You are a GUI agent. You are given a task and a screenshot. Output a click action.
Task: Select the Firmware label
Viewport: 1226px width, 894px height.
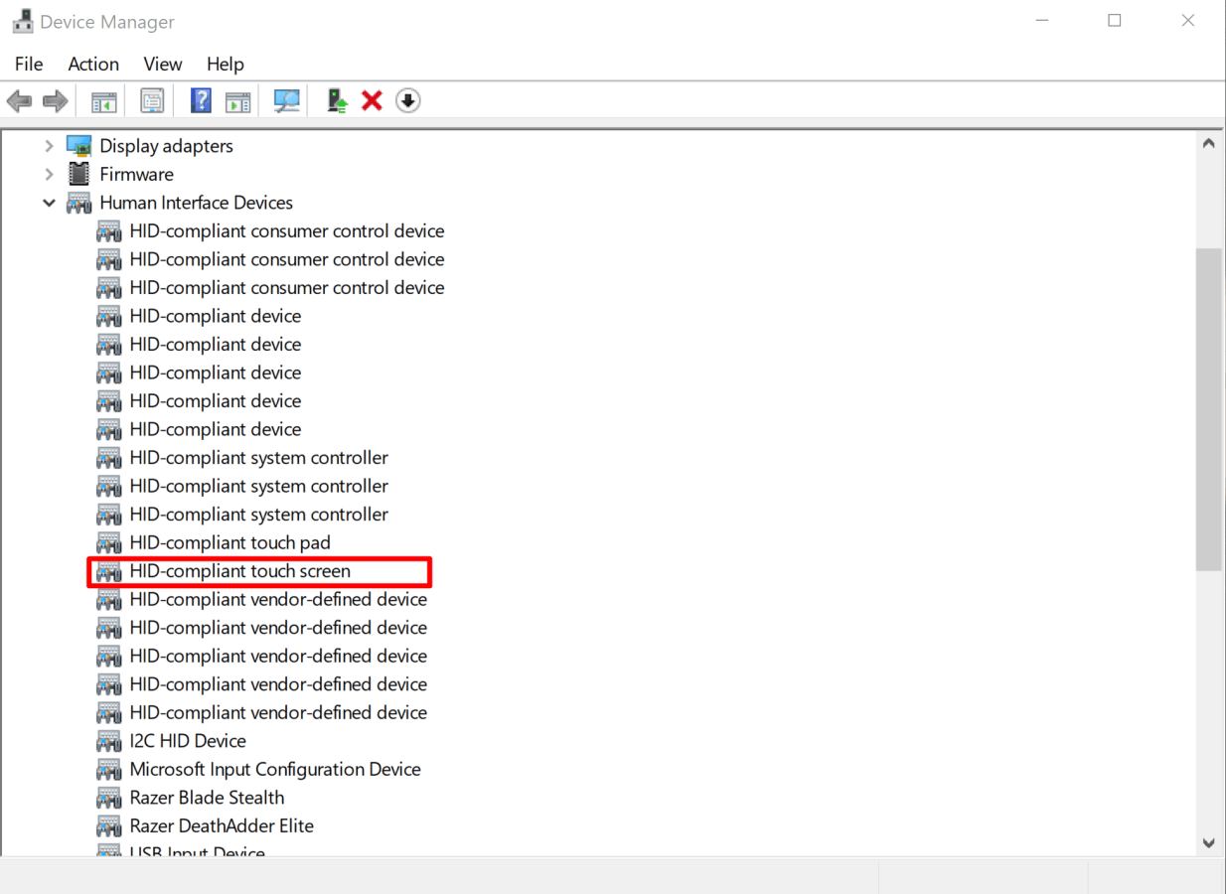click(136, 174)
